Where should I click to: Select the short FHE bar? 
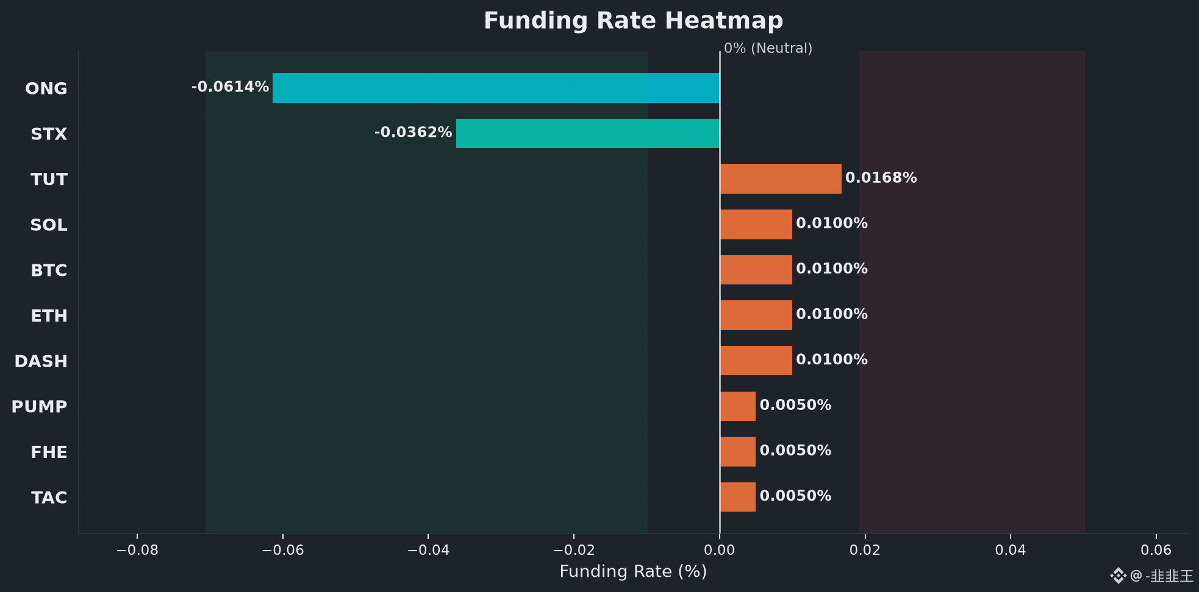[738, 451]
